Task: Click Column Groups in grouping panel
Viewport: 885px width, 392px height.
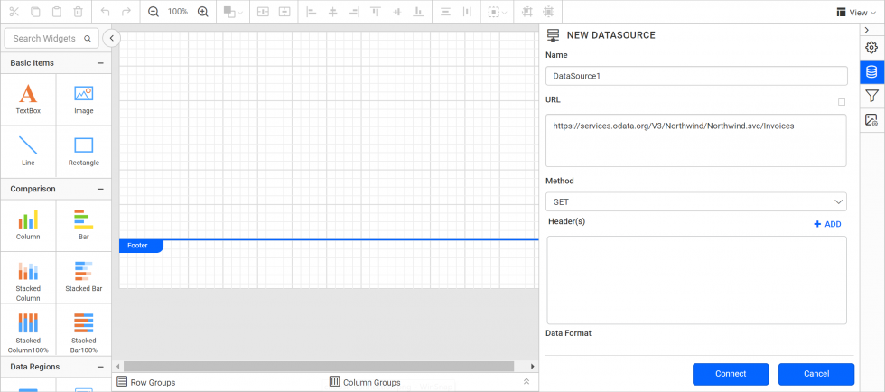Action: 365,382
